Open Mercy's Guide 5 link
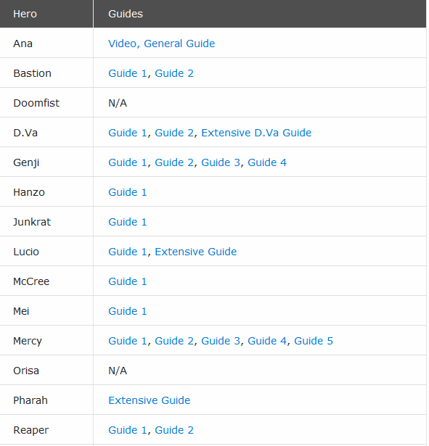This screenshot has width=429, height=446. (x=314, y=341)
